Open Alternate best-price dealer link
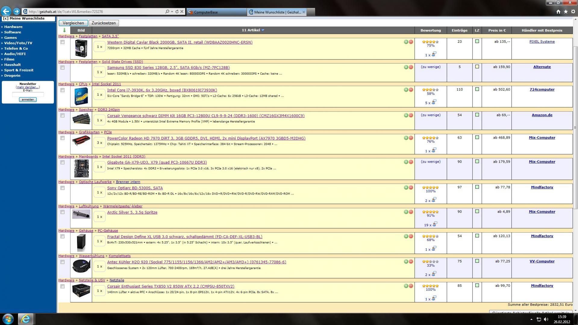This screenshot has width=578, height=325. [x=542, y=67]
